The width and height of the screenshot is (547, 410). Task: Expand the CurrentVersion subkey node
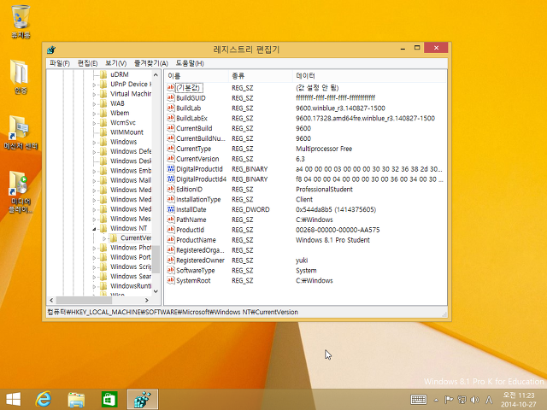(104, 238)
